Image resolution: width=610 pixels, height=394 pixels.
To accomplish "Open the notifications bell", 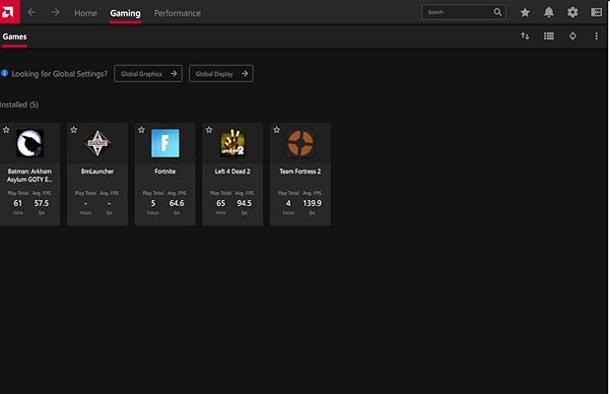I will 549,13.
